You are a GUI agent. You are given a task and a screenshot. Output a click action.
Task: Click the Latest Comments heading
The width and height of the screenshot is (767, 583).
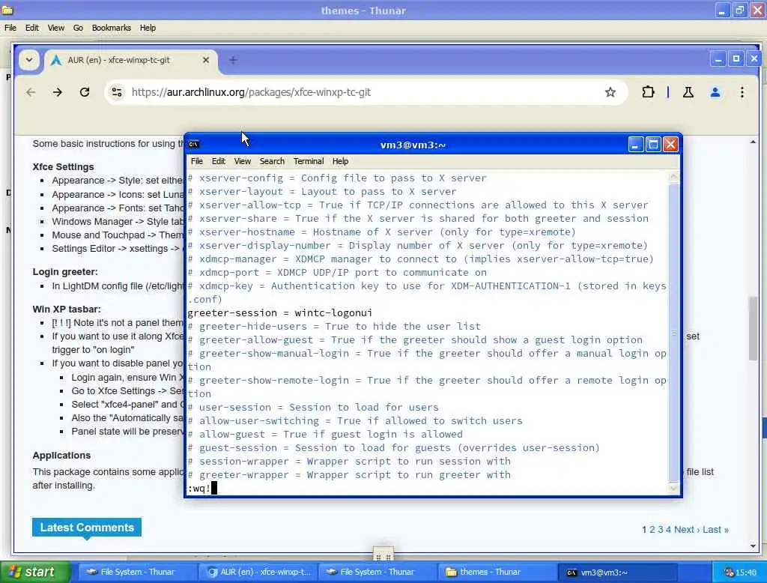point(87,528)
